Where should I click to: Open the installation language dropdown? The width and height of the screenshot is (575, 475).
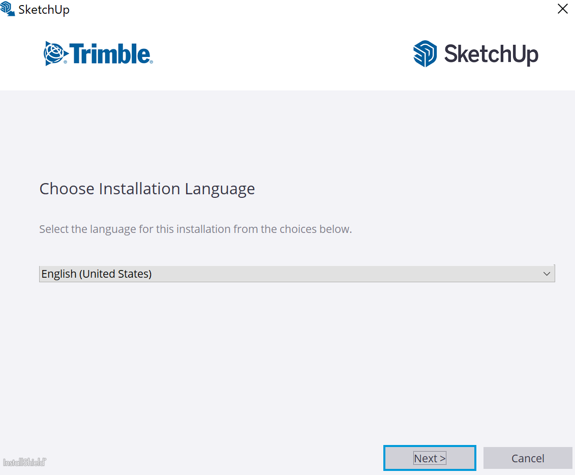[x=296, y=274]
